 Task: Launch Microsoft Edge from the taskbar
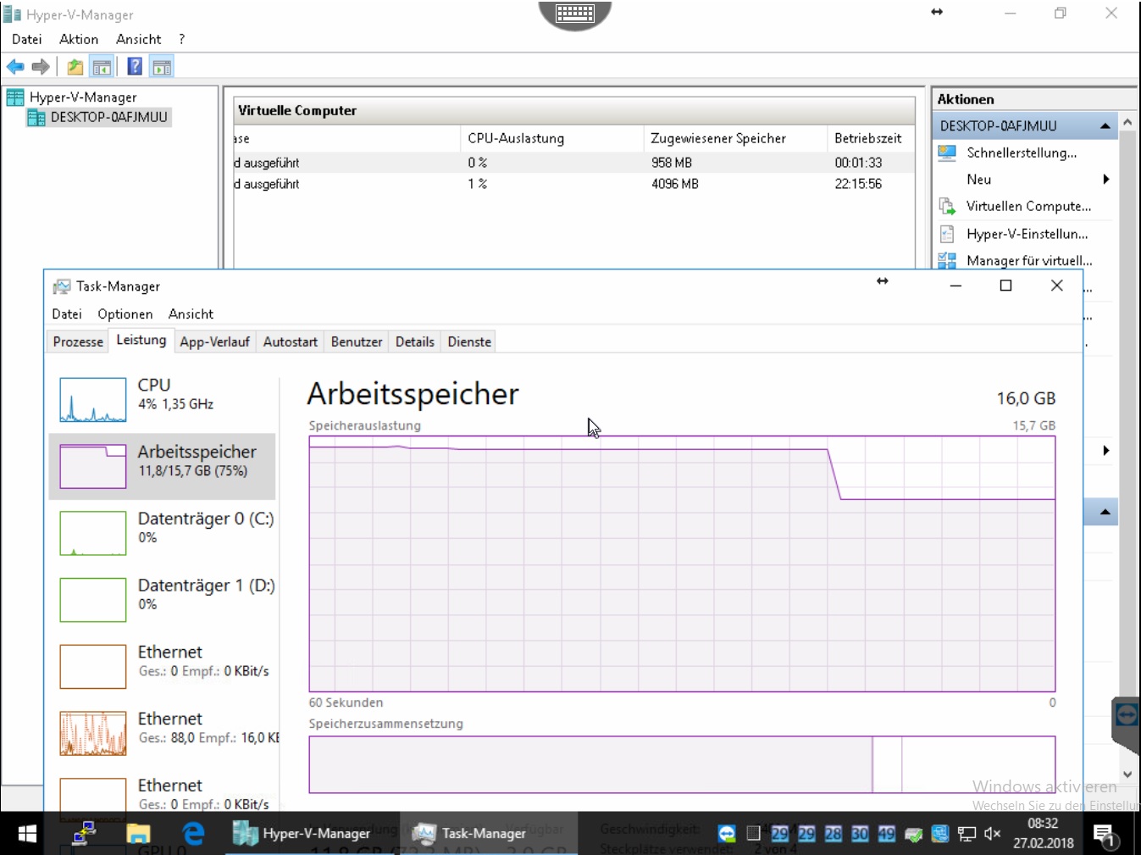click(193, 834)
